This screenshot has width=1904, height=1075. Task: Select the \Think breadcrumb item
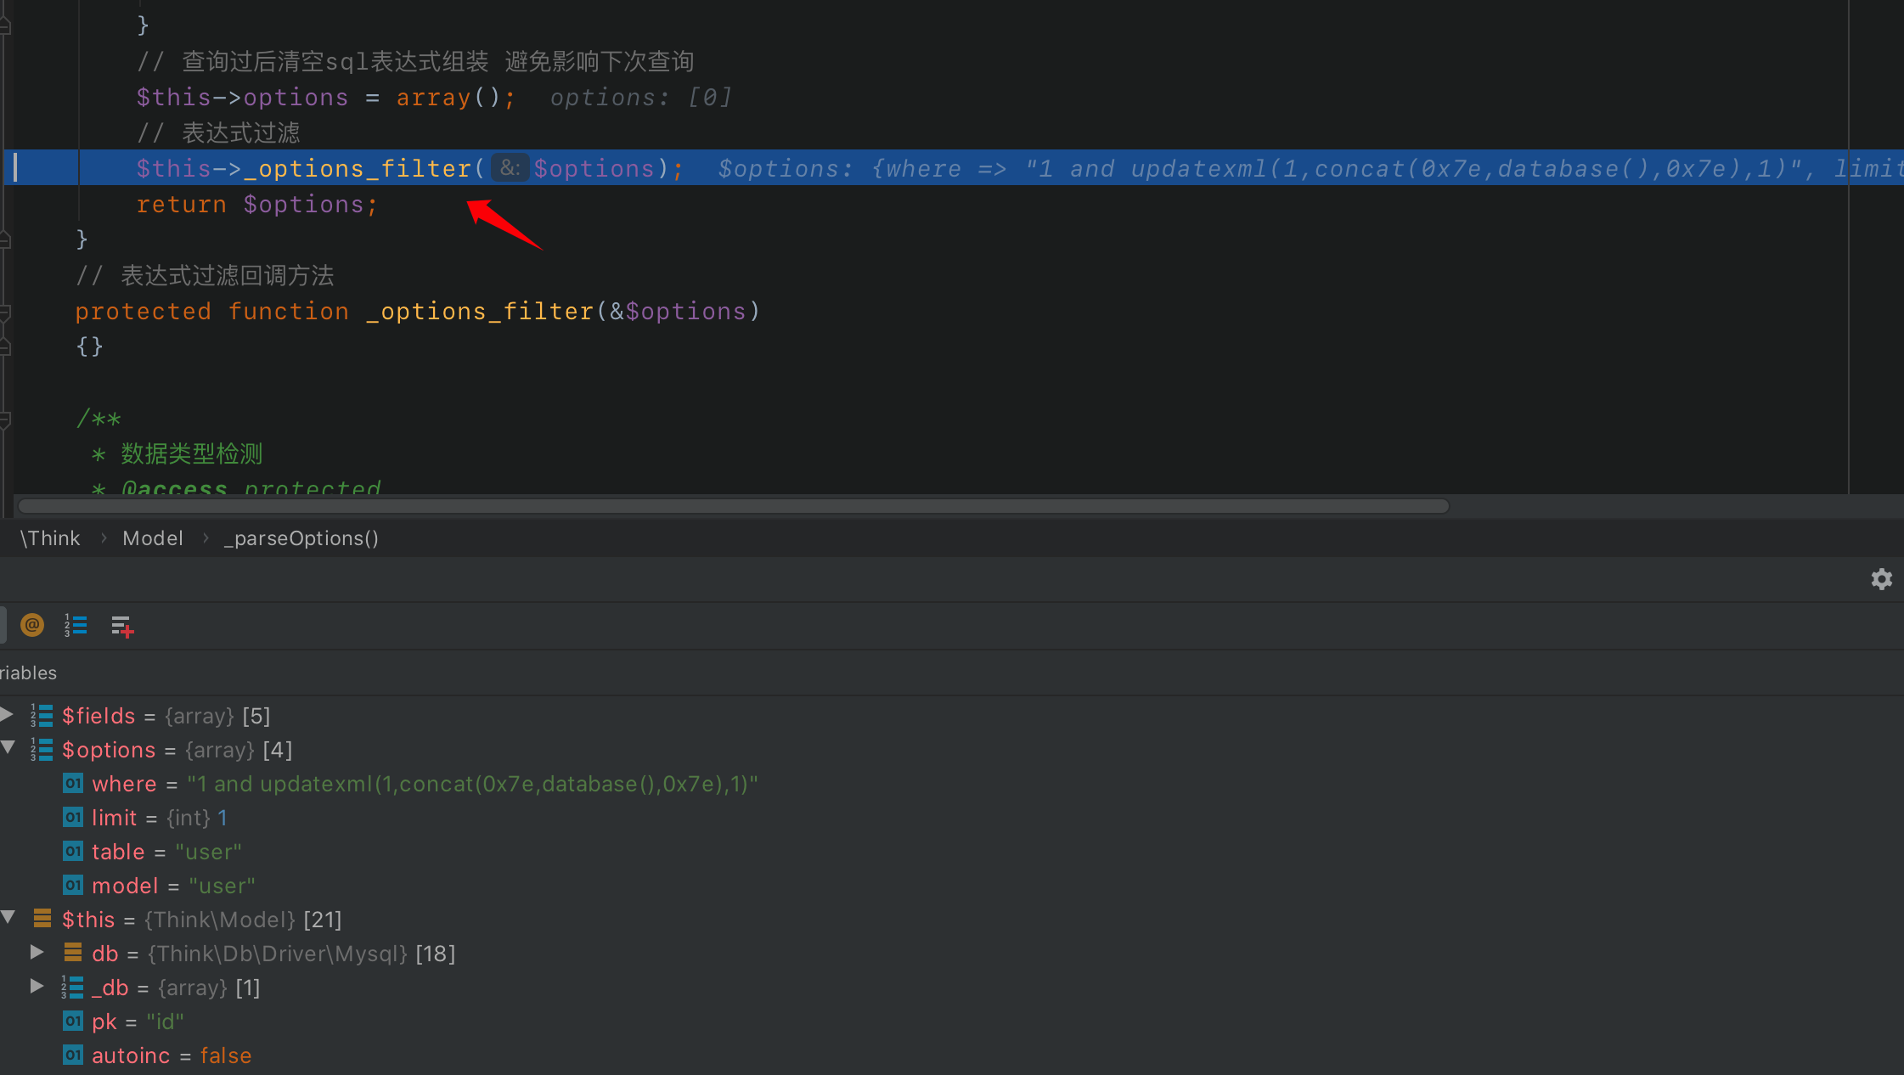pos(50,538)
